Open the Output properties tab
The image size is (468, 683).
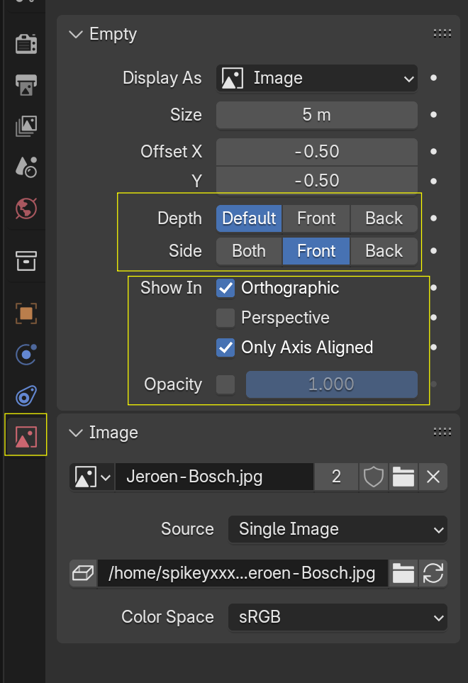coord(26,85)
